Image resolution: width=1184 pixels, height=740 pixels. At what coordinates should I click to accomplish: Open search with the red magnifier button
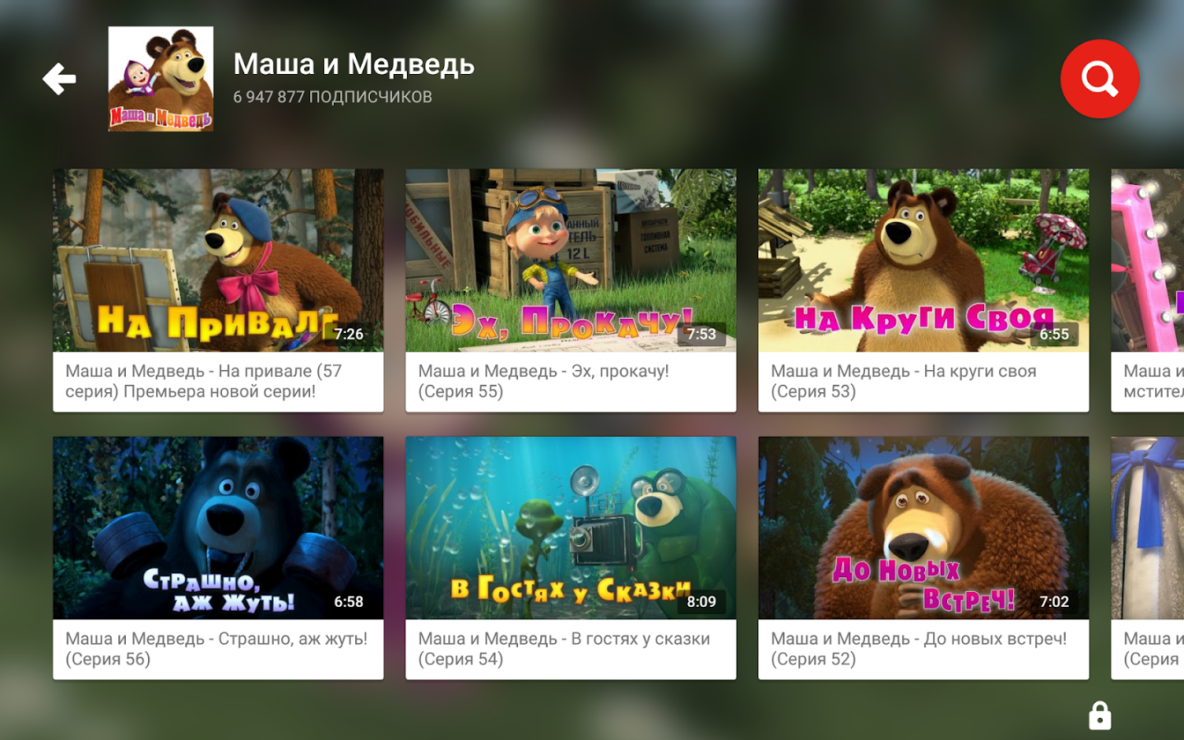(x=1099, y=79)
